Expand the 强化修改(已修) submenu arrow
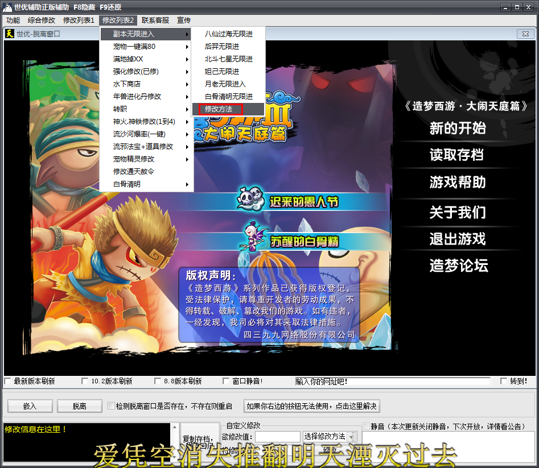The width and height of the screenshot is (539, 468). [x=187, y=72]
